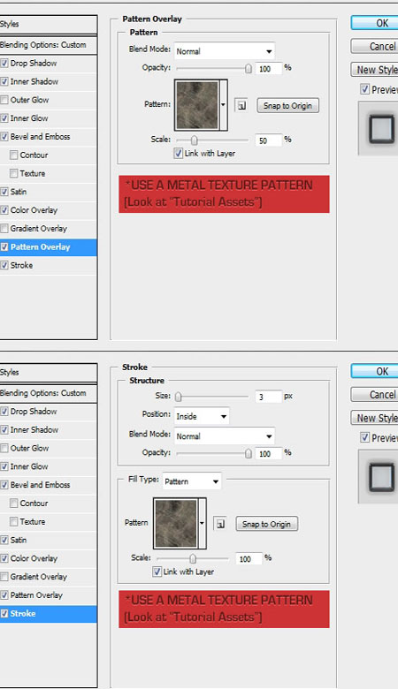Uncheck Drop Shadow in Pattern Overlay dialog
This screenshot has width=398, height=689.
(4, 64)
